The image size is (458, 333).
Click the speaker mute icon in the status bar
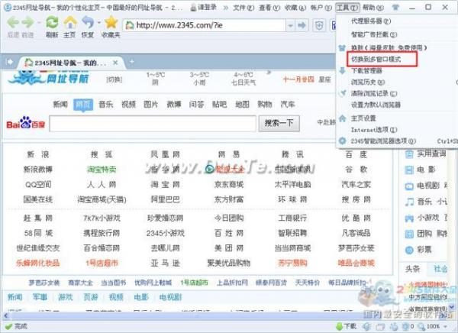367,326
